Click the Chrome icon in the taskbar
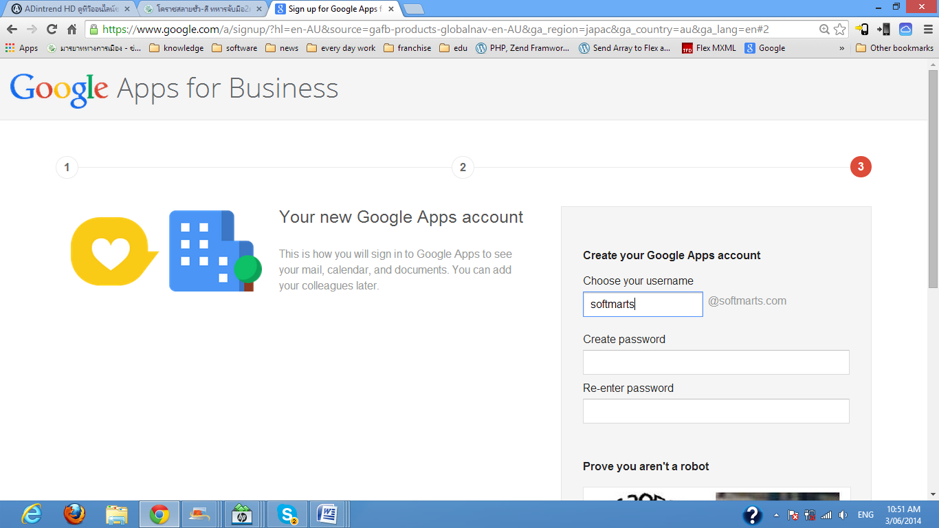939x528 pixels. [x=159, y=514]
